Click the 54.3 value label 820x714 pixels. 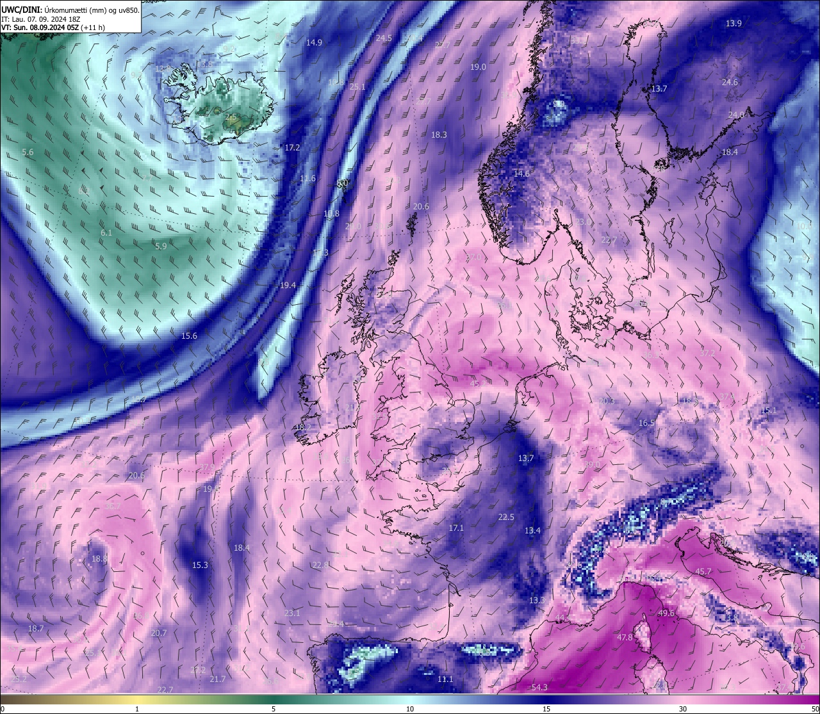coord(539,688)
